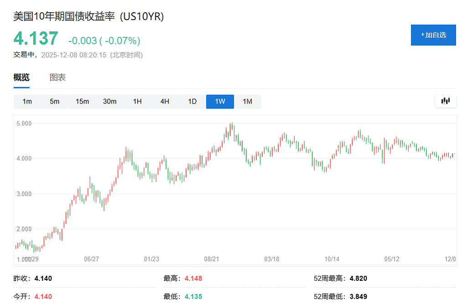Click the 06/27 date axis label
Viewport: 467px width, 305px height.
coord(91,259)
